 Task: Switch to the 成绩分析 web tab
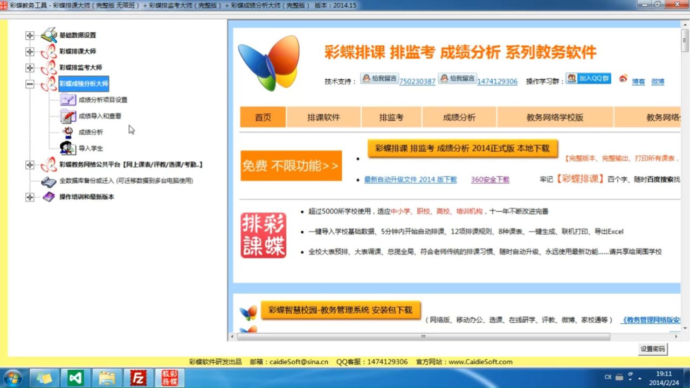(x=459, y=117)
